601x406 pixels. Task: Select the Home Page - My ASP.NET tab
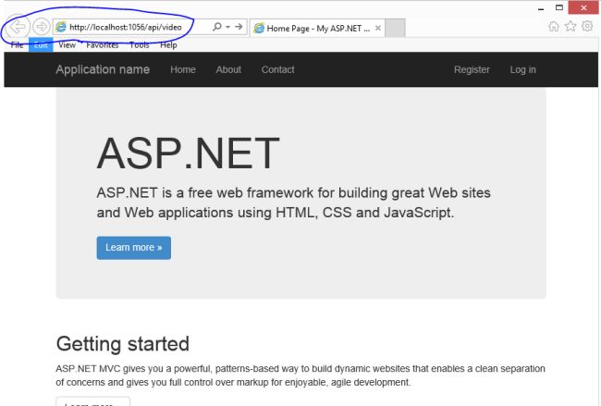[x=317, y=28]
